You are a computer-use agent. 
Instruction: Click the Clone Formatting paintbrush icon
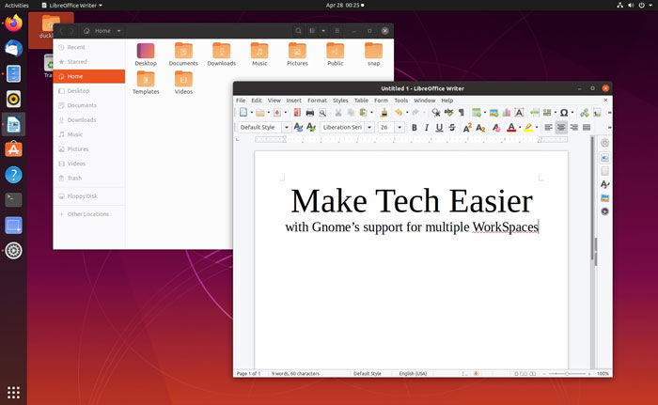pos(384,113)
